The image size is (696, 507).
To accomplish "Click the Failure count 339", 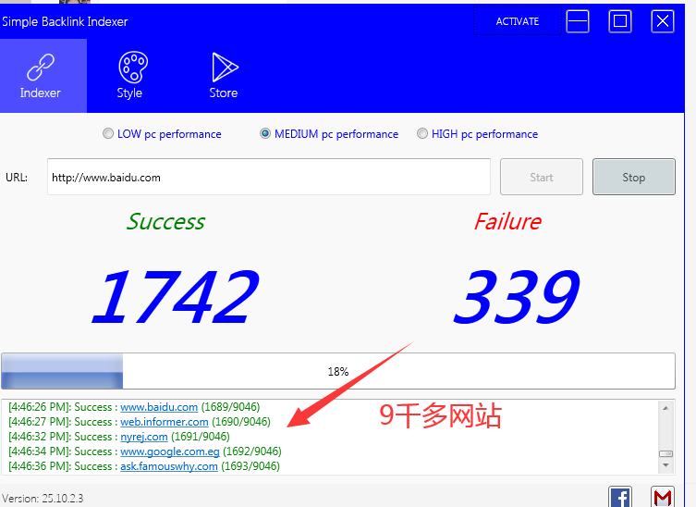I will pos(517,297).
